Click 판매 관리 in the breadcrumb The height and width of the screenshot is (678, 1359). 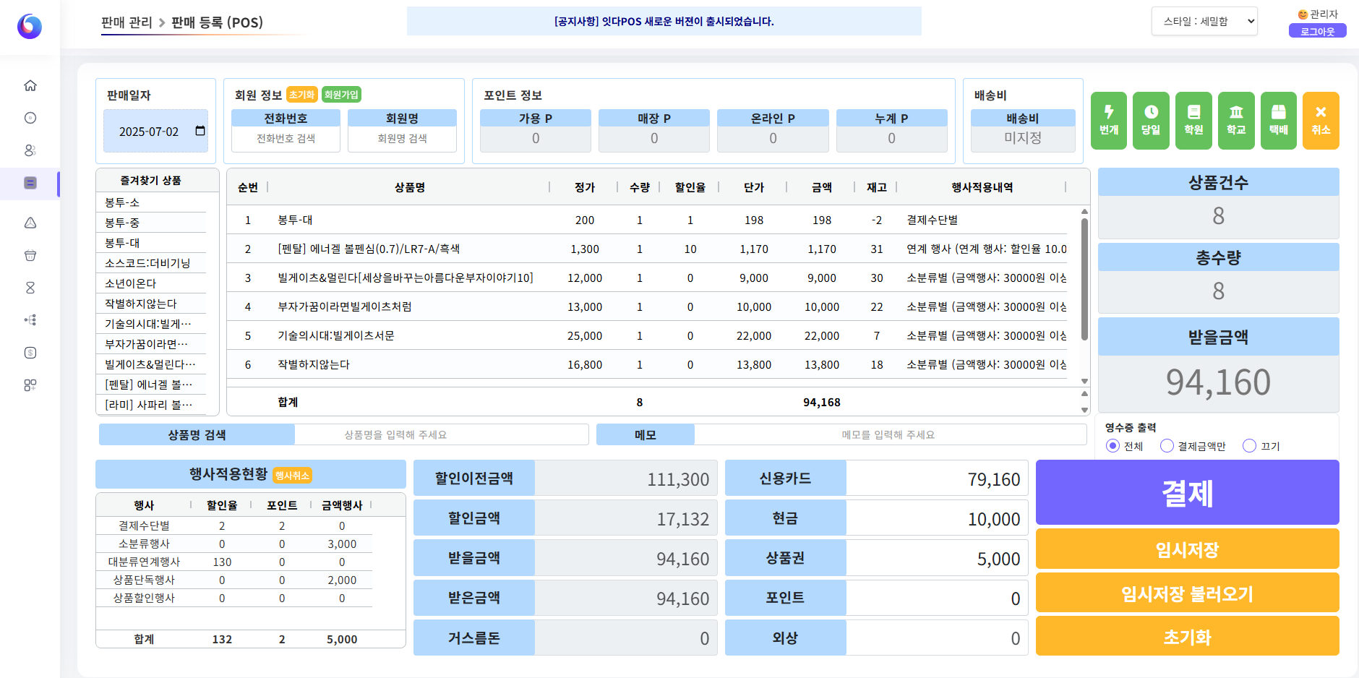click(x=127, y=22)
